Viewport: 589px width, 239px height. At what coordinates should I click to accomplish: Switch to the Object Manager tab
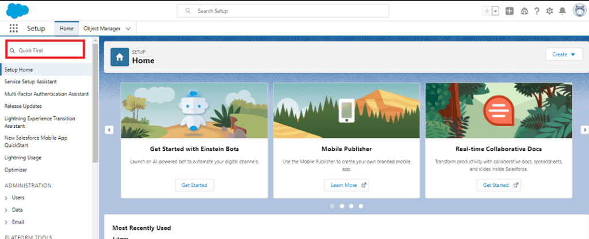tap(102, 29)
